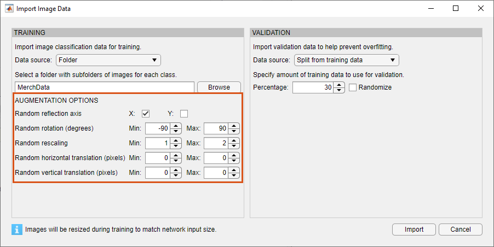Click vertical translation Max value field
Viewport: 494px width, 247px height.
(216, 173)
